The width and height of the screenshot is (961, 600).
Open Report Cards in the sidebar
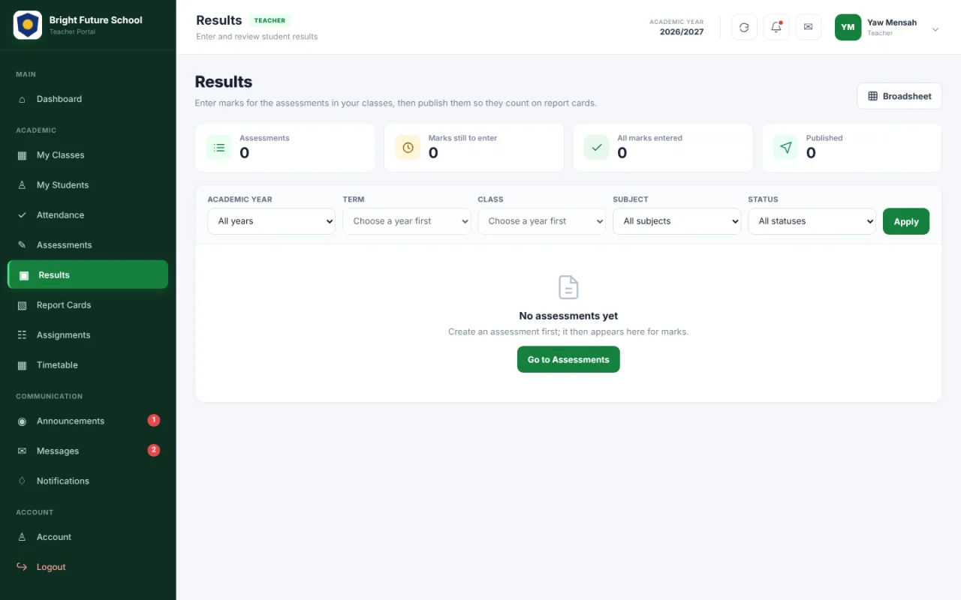tap(88, 305)
